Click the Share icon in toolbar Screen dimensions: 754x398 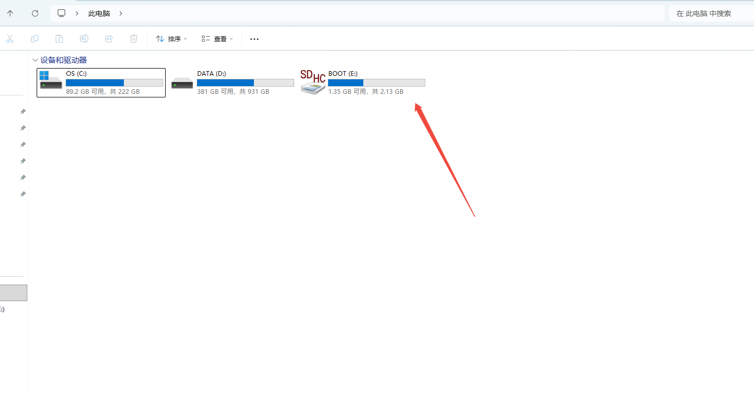coord(109,39)
